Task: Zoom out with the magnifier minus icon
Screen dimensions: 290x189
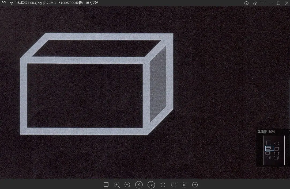Action: 127,185
